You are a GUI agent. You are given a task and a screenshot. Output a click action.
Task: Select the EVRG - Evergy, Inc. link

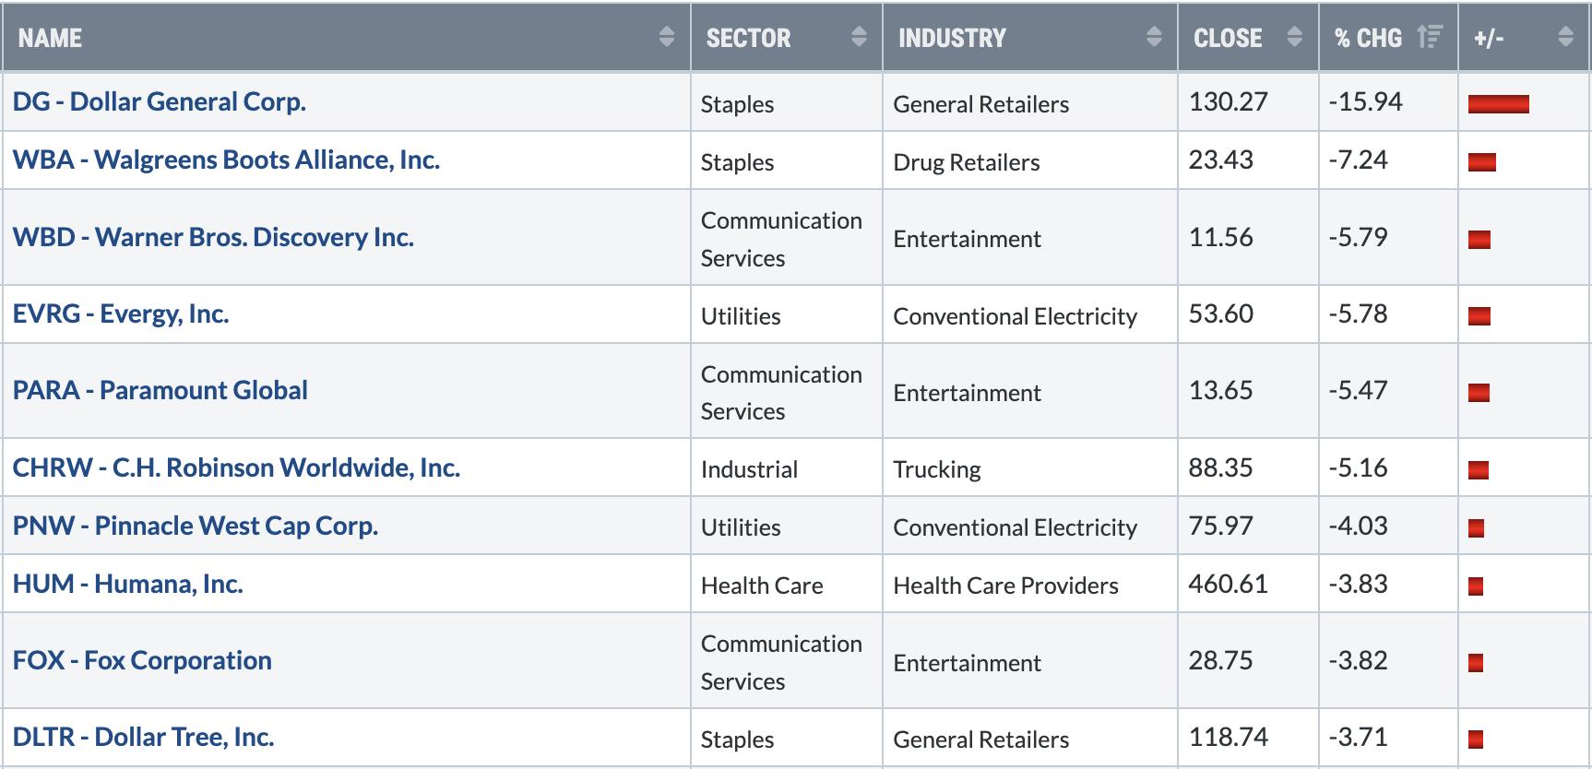point(121,314)
